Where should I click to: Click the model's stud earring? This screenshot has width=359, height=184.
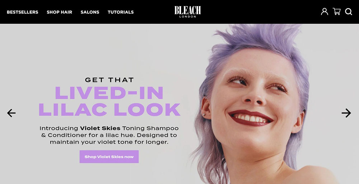click(204, 115)
